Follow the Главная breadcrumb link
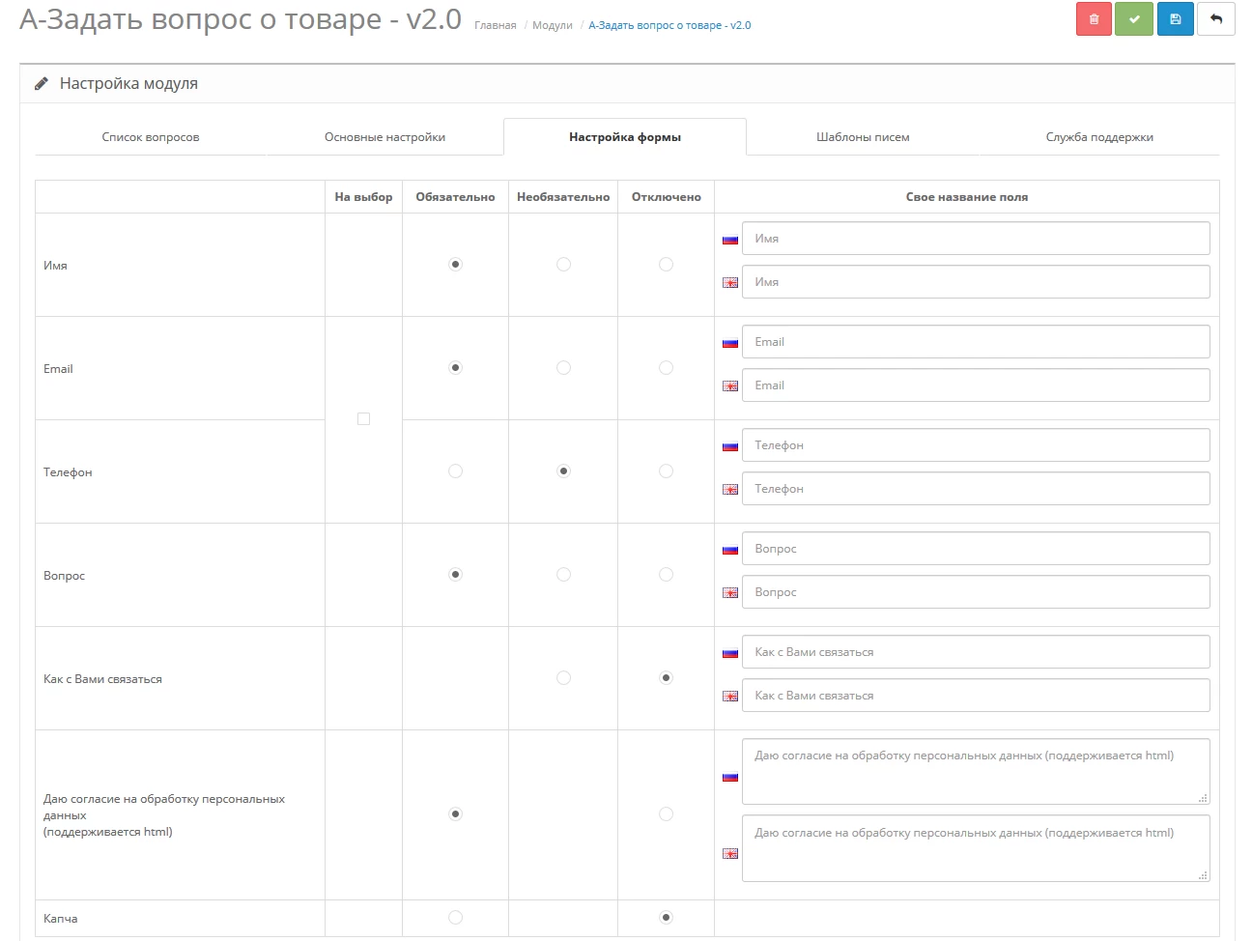The image size is (1252, 941). pos(496,25)
